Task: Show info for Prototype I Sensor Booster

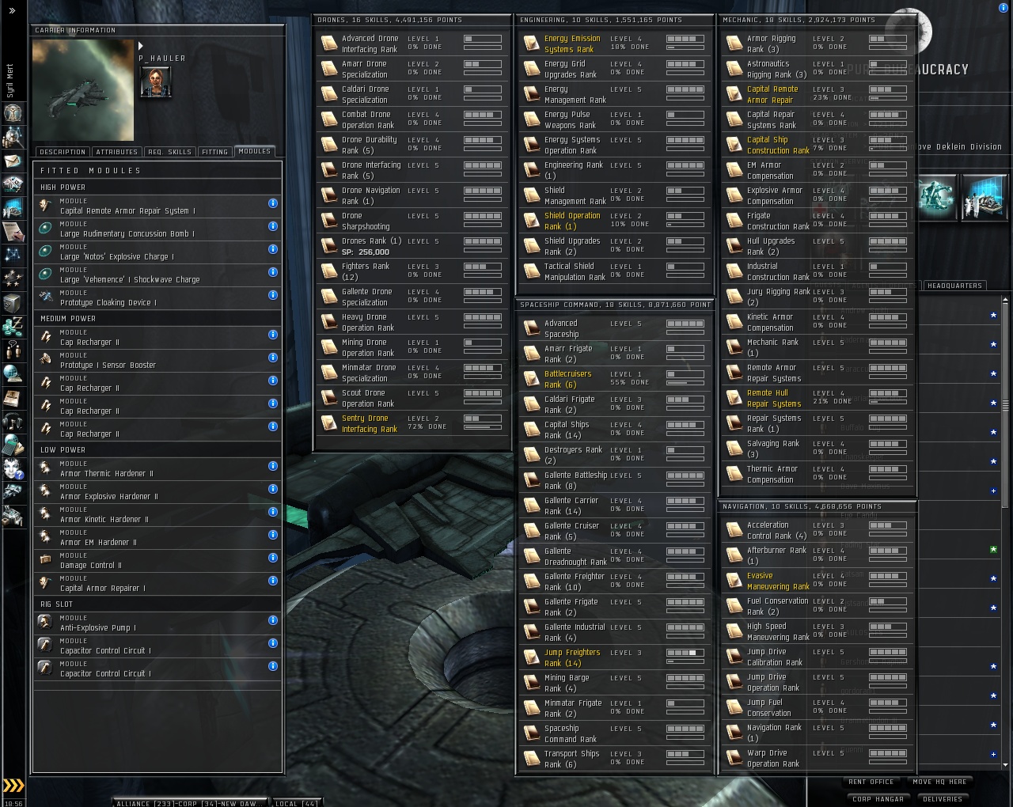Action: tap(273, 358)
